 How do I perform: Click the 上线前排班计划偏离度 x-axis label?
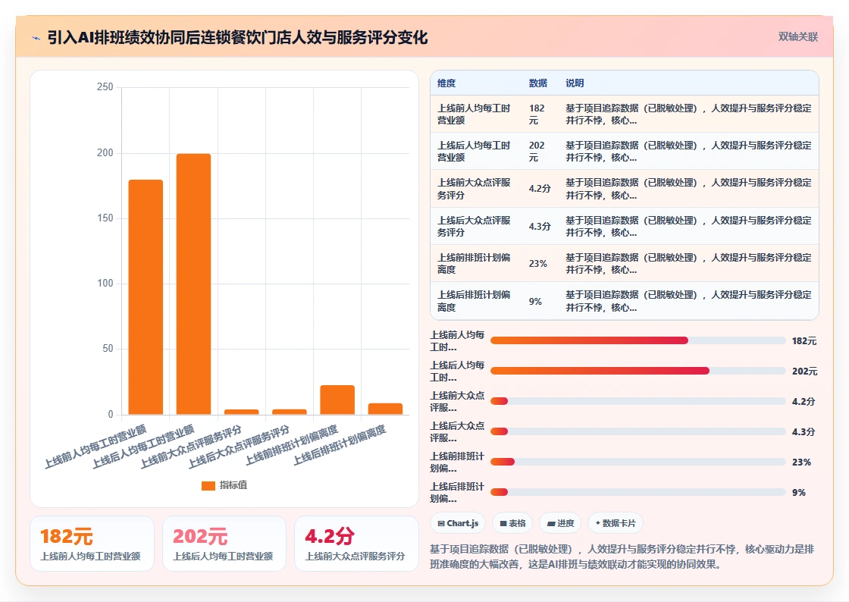pyautogui.click(x=292, y=445)
